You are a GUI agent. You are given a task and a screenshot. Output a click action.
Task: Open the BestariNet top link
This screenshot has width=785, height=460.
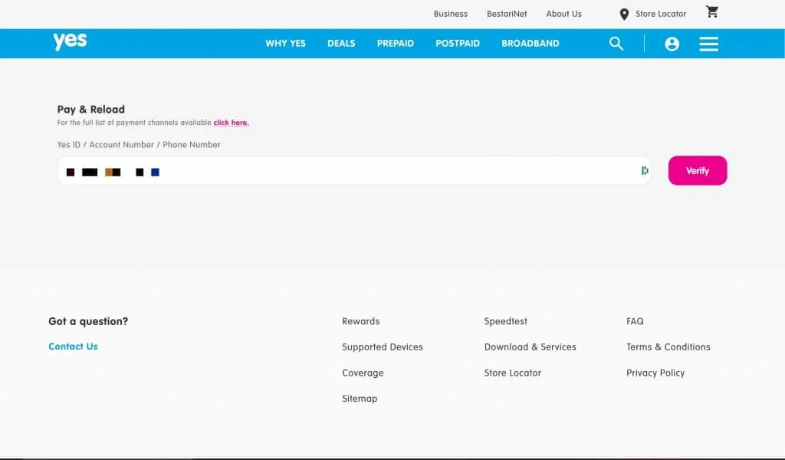pyautogui.click(x=507, y=14)
